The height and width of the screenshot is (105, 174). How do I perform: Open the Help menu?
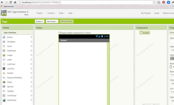71,13
